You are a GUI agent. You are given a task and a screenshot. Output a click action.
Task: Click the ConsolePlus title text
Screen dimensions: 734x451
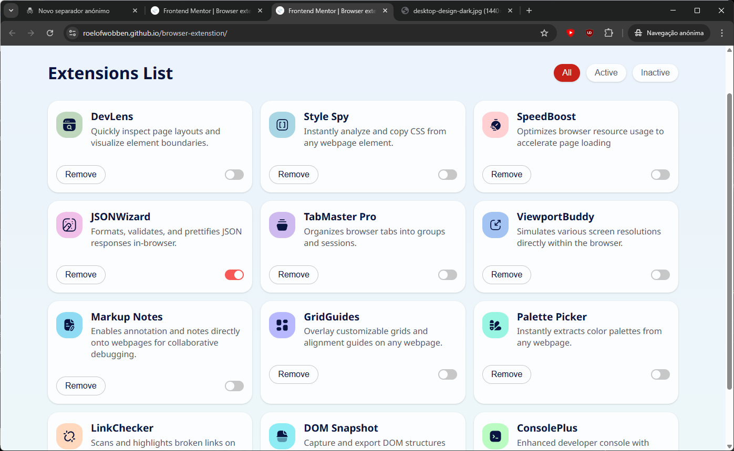547,428
